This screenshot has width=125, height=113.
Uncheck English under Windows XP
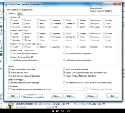point(11,20)
